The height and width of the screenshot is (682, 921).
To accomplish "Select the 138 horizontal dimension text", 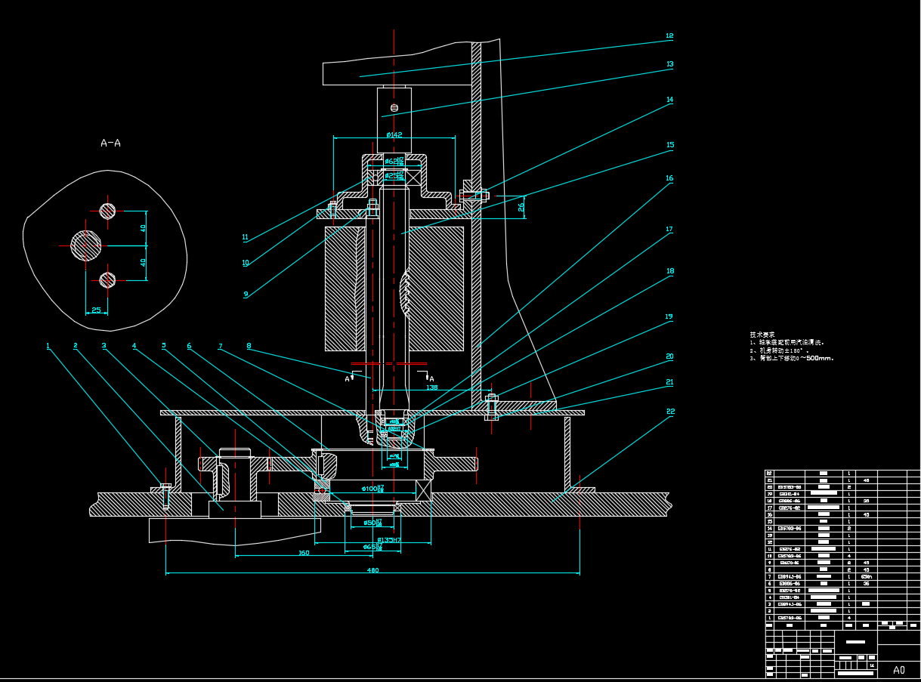I will click(x=432, y=387).
